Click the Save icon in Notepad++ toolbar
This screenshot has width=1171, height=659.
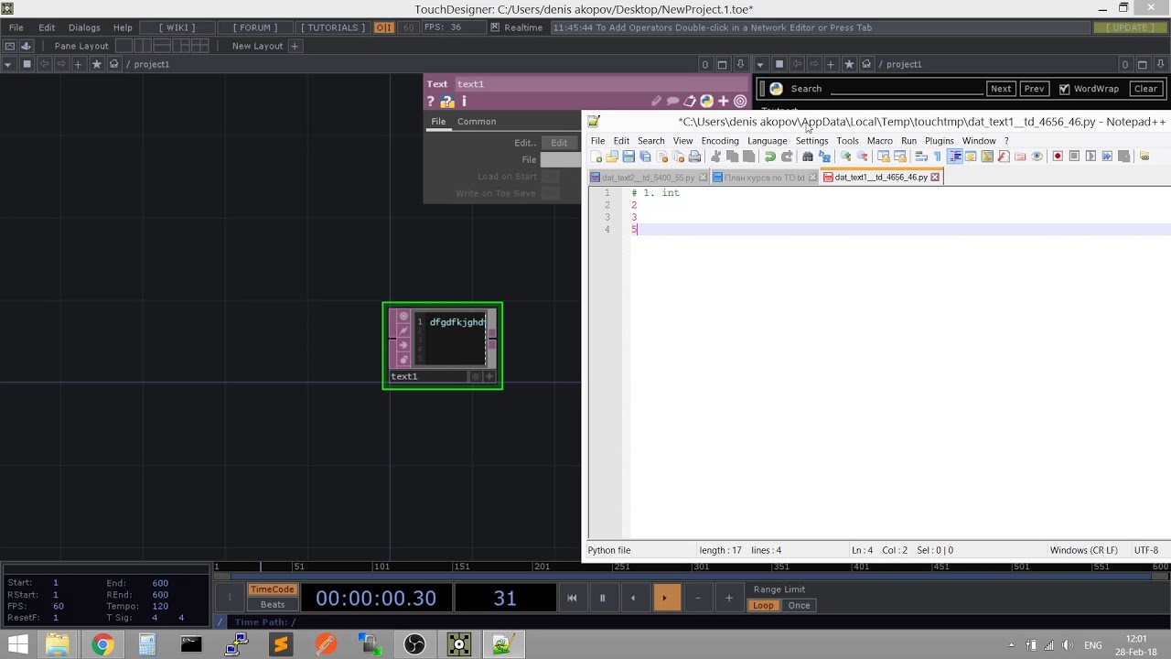[x=628, y=157]
